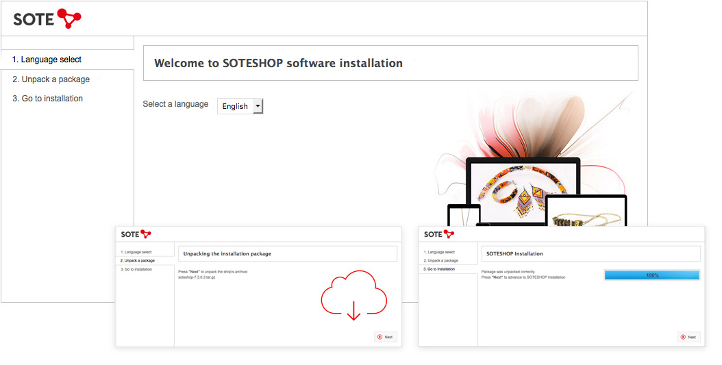Click SOTE logo in SOTESHOP Installation window

pyautogui.click(x=439, y=234)
